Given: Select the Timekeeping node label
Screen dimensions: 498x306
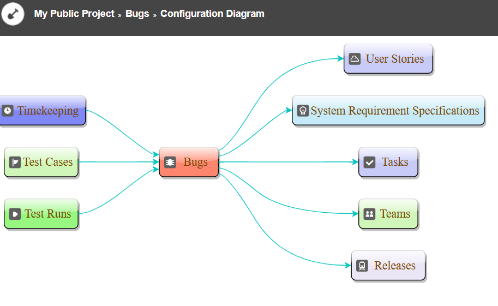Looking at the screenshot, I should point(47,111).
